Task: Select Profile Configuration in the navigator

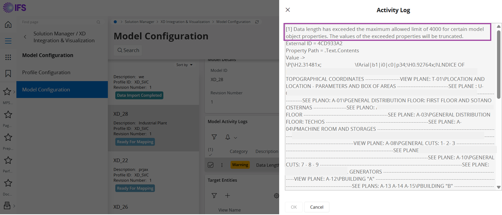Action: click(x=46, y=73)
